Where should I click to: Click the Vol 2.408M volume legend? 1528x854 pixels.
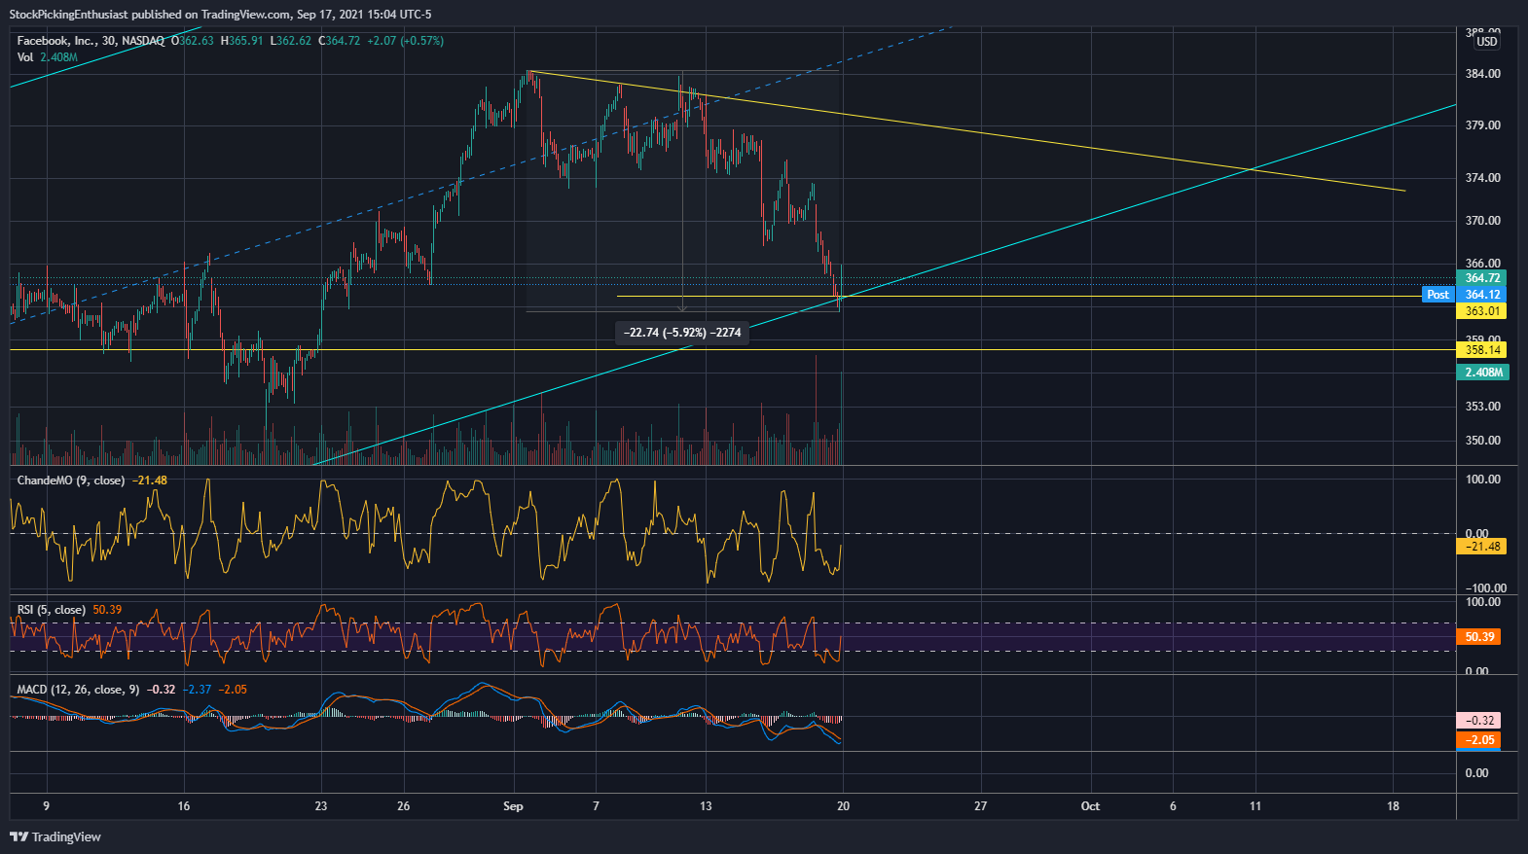[x=47, y=57]
